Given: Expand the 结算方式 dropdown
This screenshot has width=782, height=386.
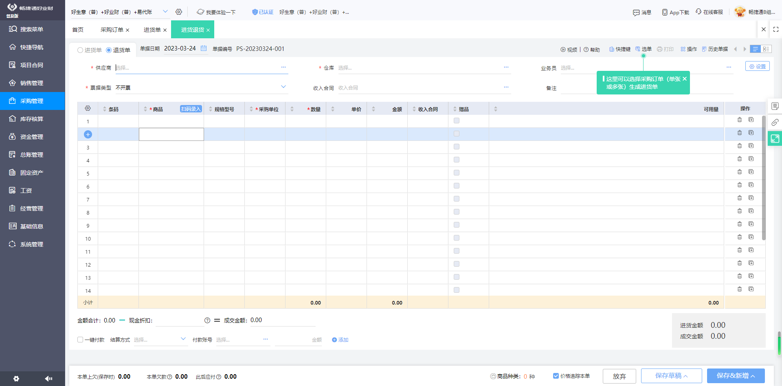Looking at the screenshot, I should coord(182,339).
